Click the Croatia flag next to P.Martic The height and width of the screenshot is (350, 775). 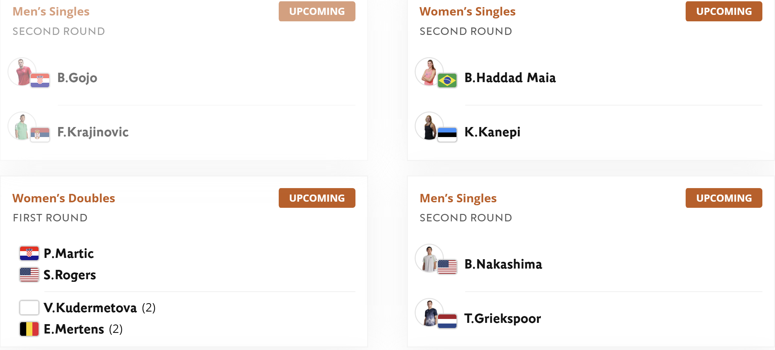tap(29, 253)
